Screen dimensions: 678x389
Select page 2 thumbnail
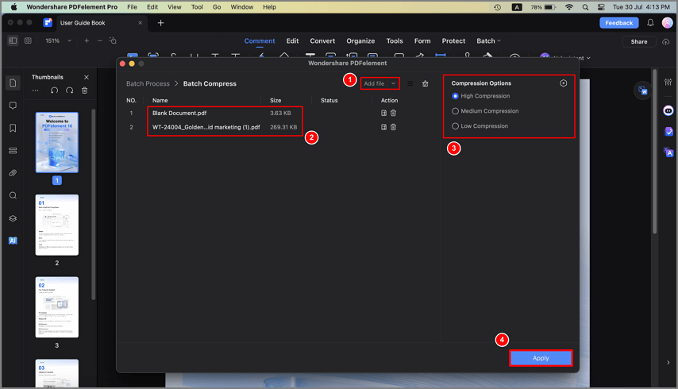pyautogui.click(x=57, y=225)
